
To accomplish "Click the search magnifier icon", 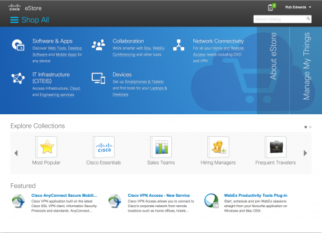I will (x=308, y=19).
